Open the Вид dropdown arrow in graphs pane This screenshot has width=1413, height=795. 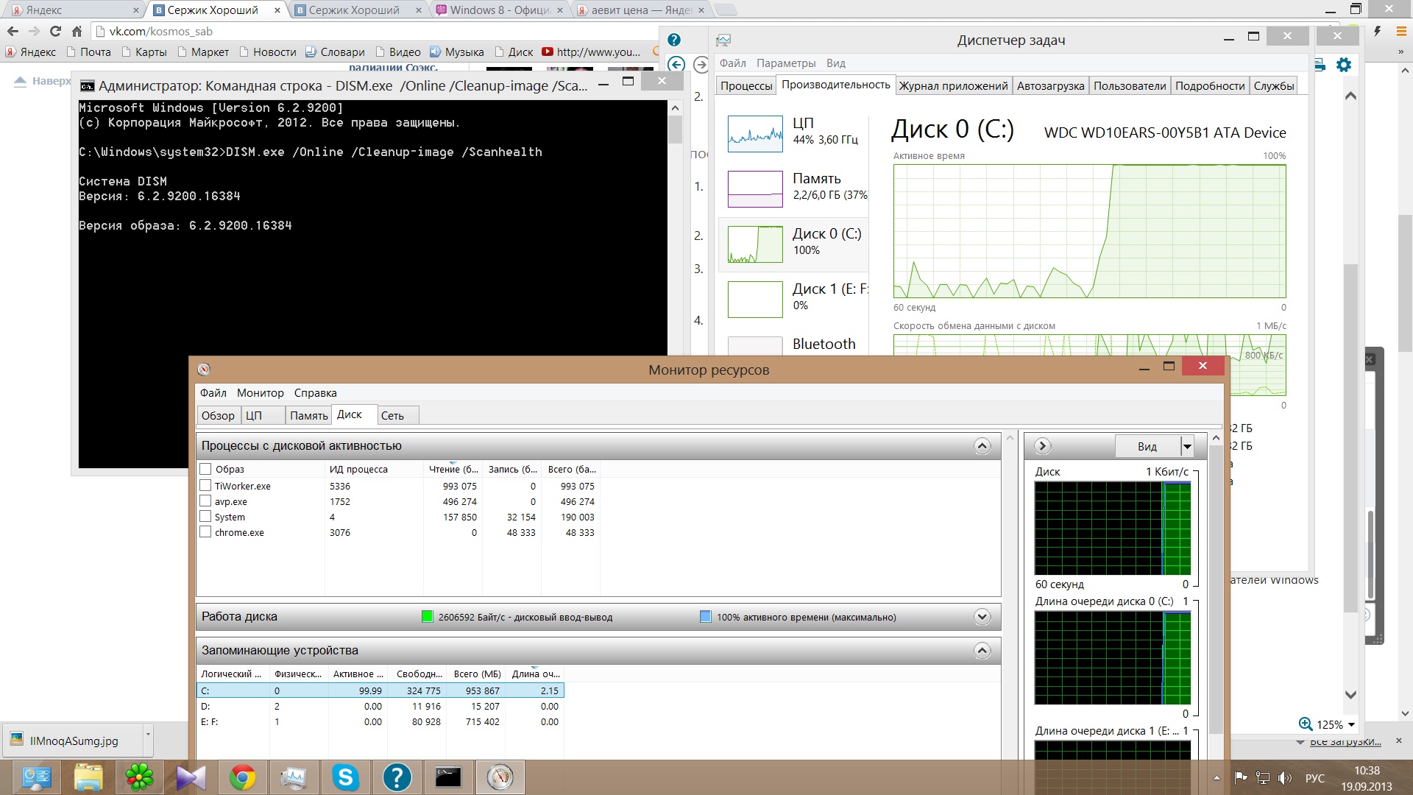pos(1186,446)
